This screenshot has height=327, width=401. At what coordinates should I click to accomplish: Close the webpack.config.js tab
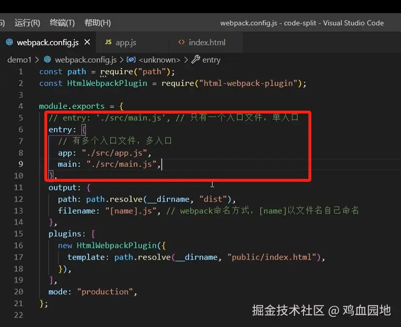[x=87, y=42]
